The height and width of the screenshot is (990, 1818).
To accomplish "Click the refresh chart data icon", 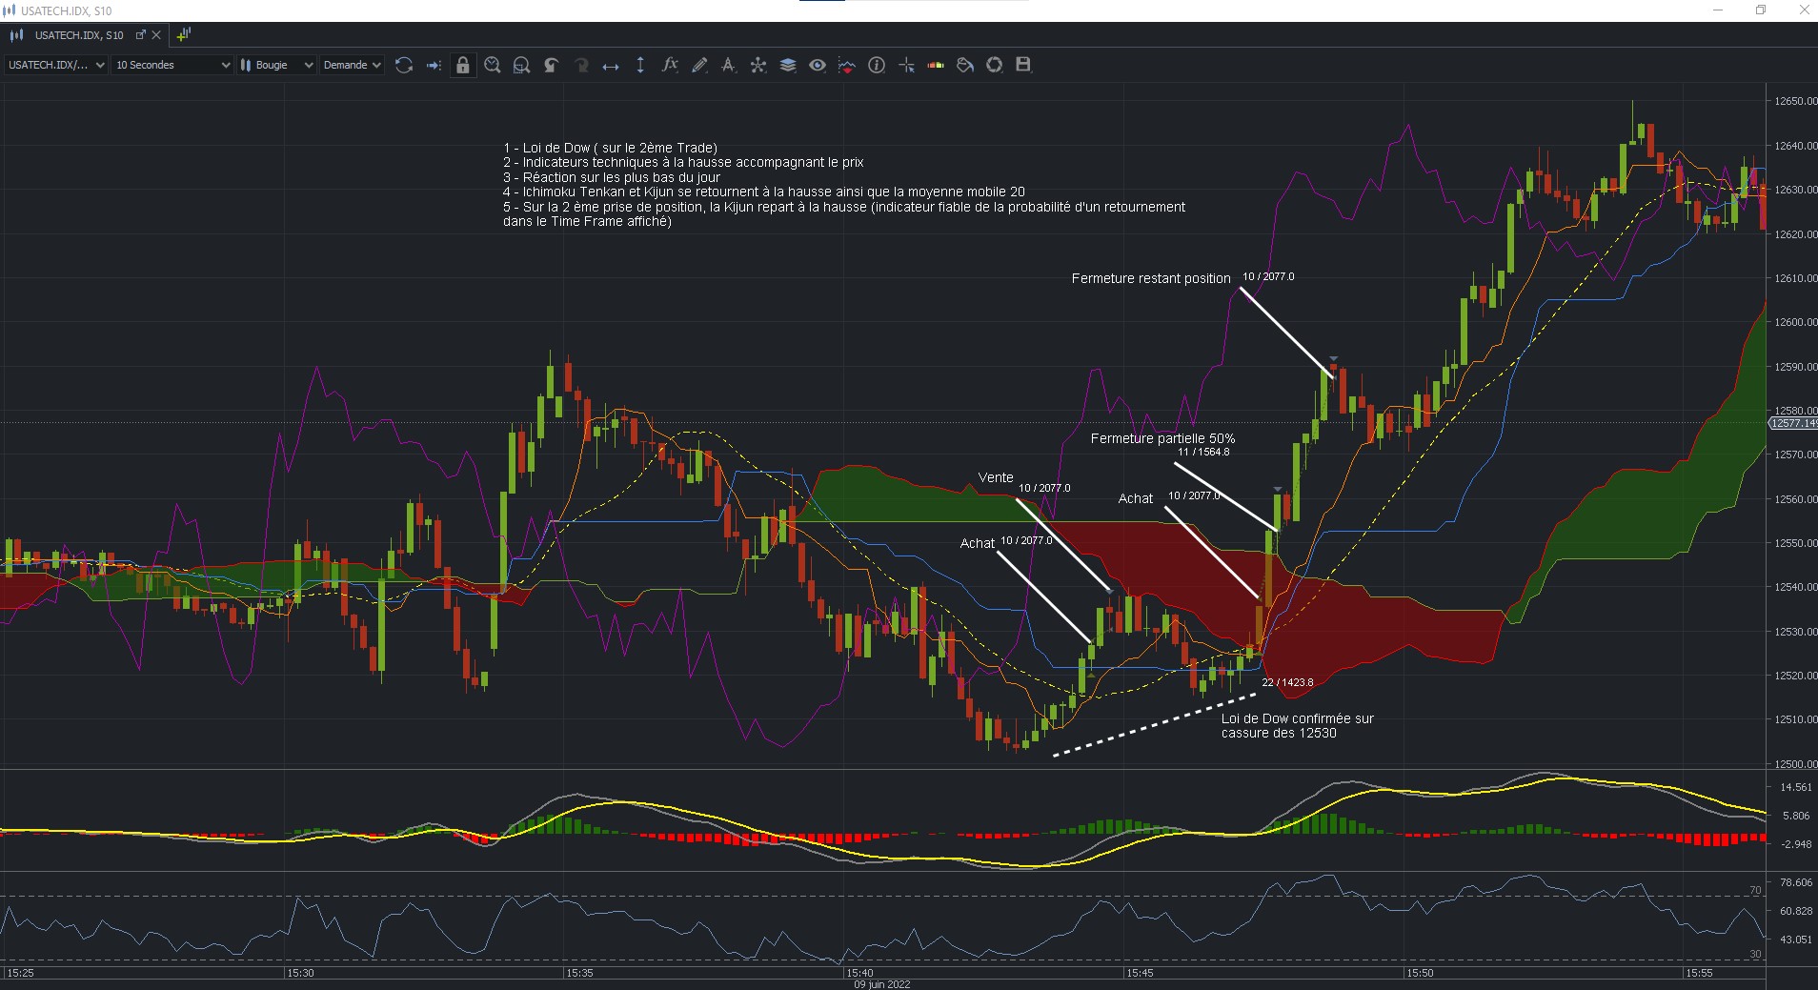I will (404, 65).
